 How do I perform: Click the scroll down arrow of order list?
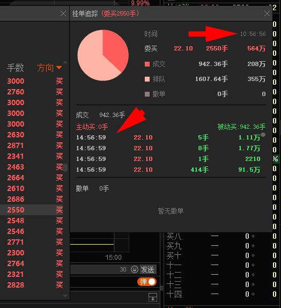click(65, 296)
